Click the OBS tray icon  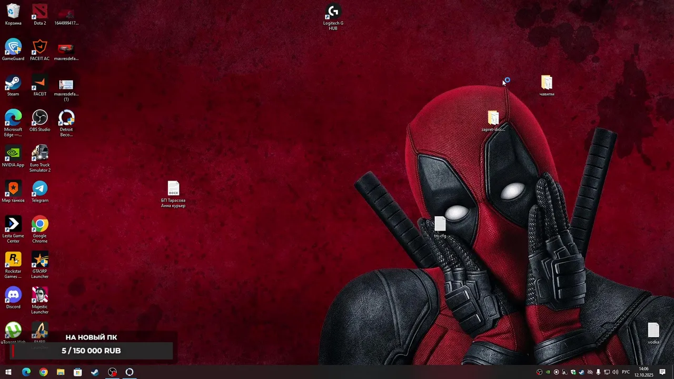[540, 372]
